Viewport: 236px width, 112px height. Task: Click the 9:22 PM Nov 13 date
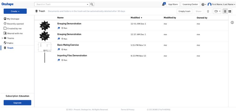coord(138,56)
